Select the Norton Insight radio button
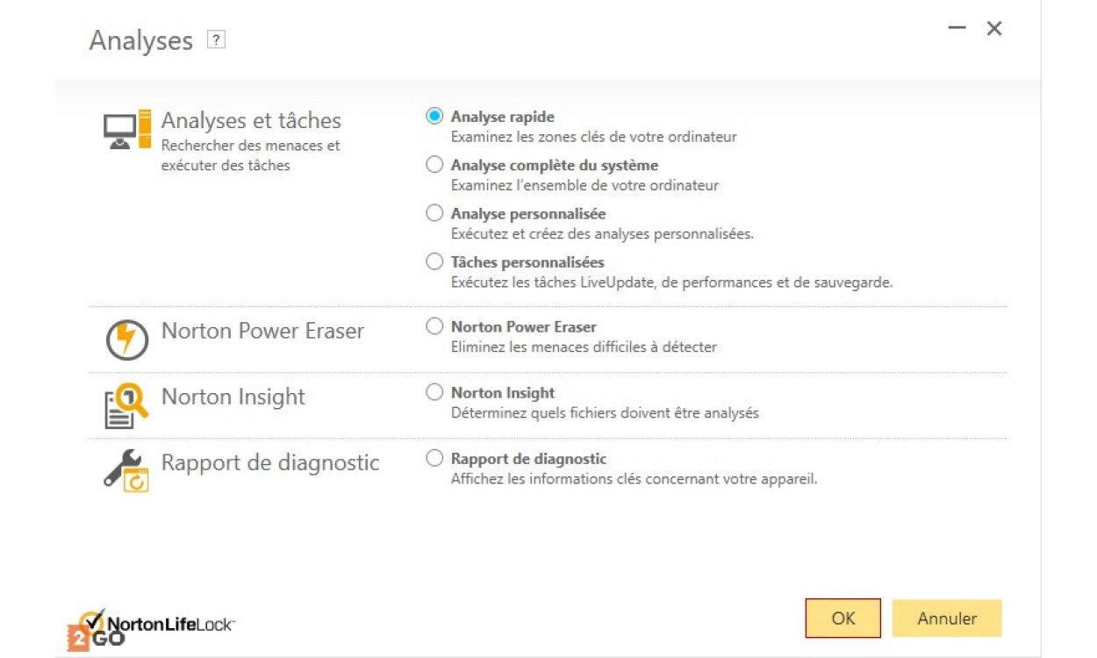 click(x=434, y=392)
